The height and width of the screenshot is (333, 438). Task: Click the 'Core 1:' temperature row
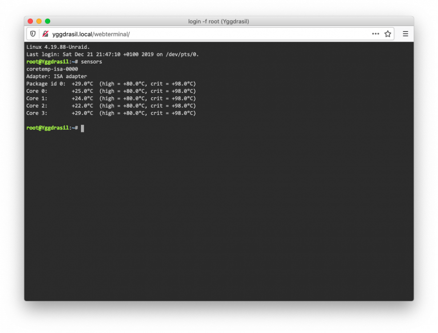coord(111,99)
